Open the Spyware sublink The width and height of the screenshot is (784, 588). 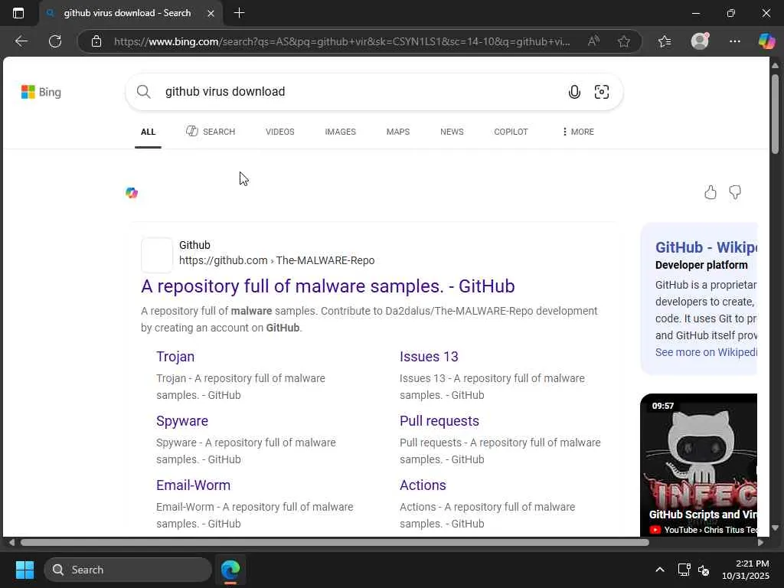click(x=182, y=421)
